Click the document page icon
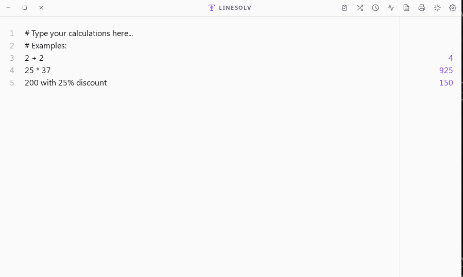 tap(406, 8)
